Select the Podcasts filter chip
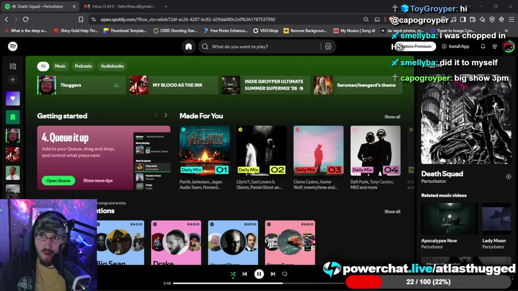Screen dimensions: 518x291 tap(83, 66)
